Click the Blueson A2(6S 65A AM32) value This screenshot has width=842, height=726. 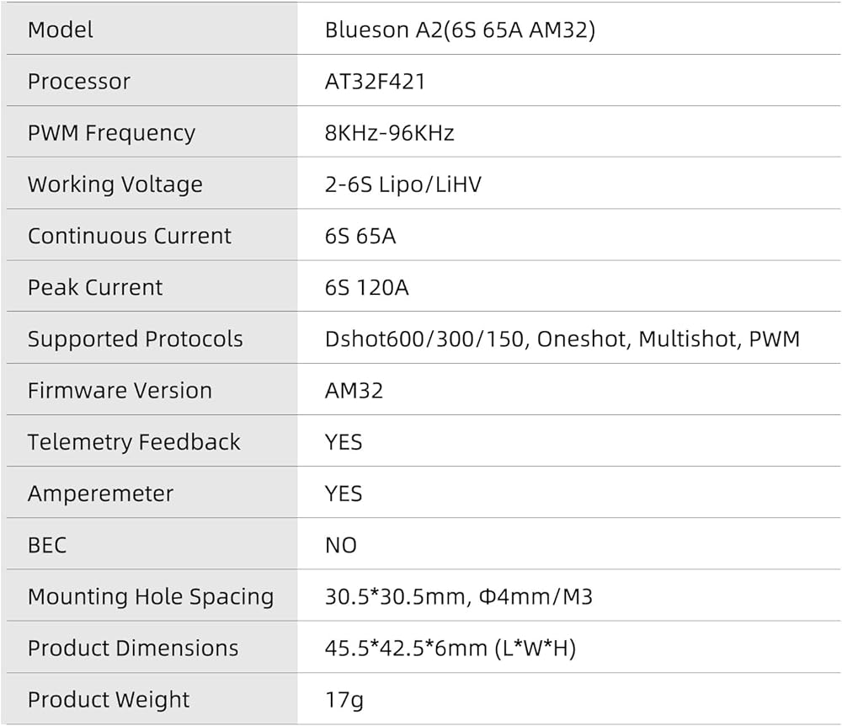click(x=460, y=30)
